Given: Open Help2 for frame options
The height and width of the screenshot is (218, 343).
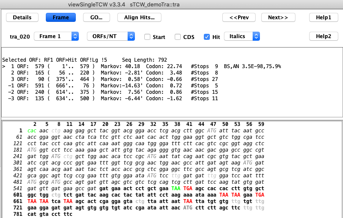Looking at the screenshot, I should tap(324, 36).
